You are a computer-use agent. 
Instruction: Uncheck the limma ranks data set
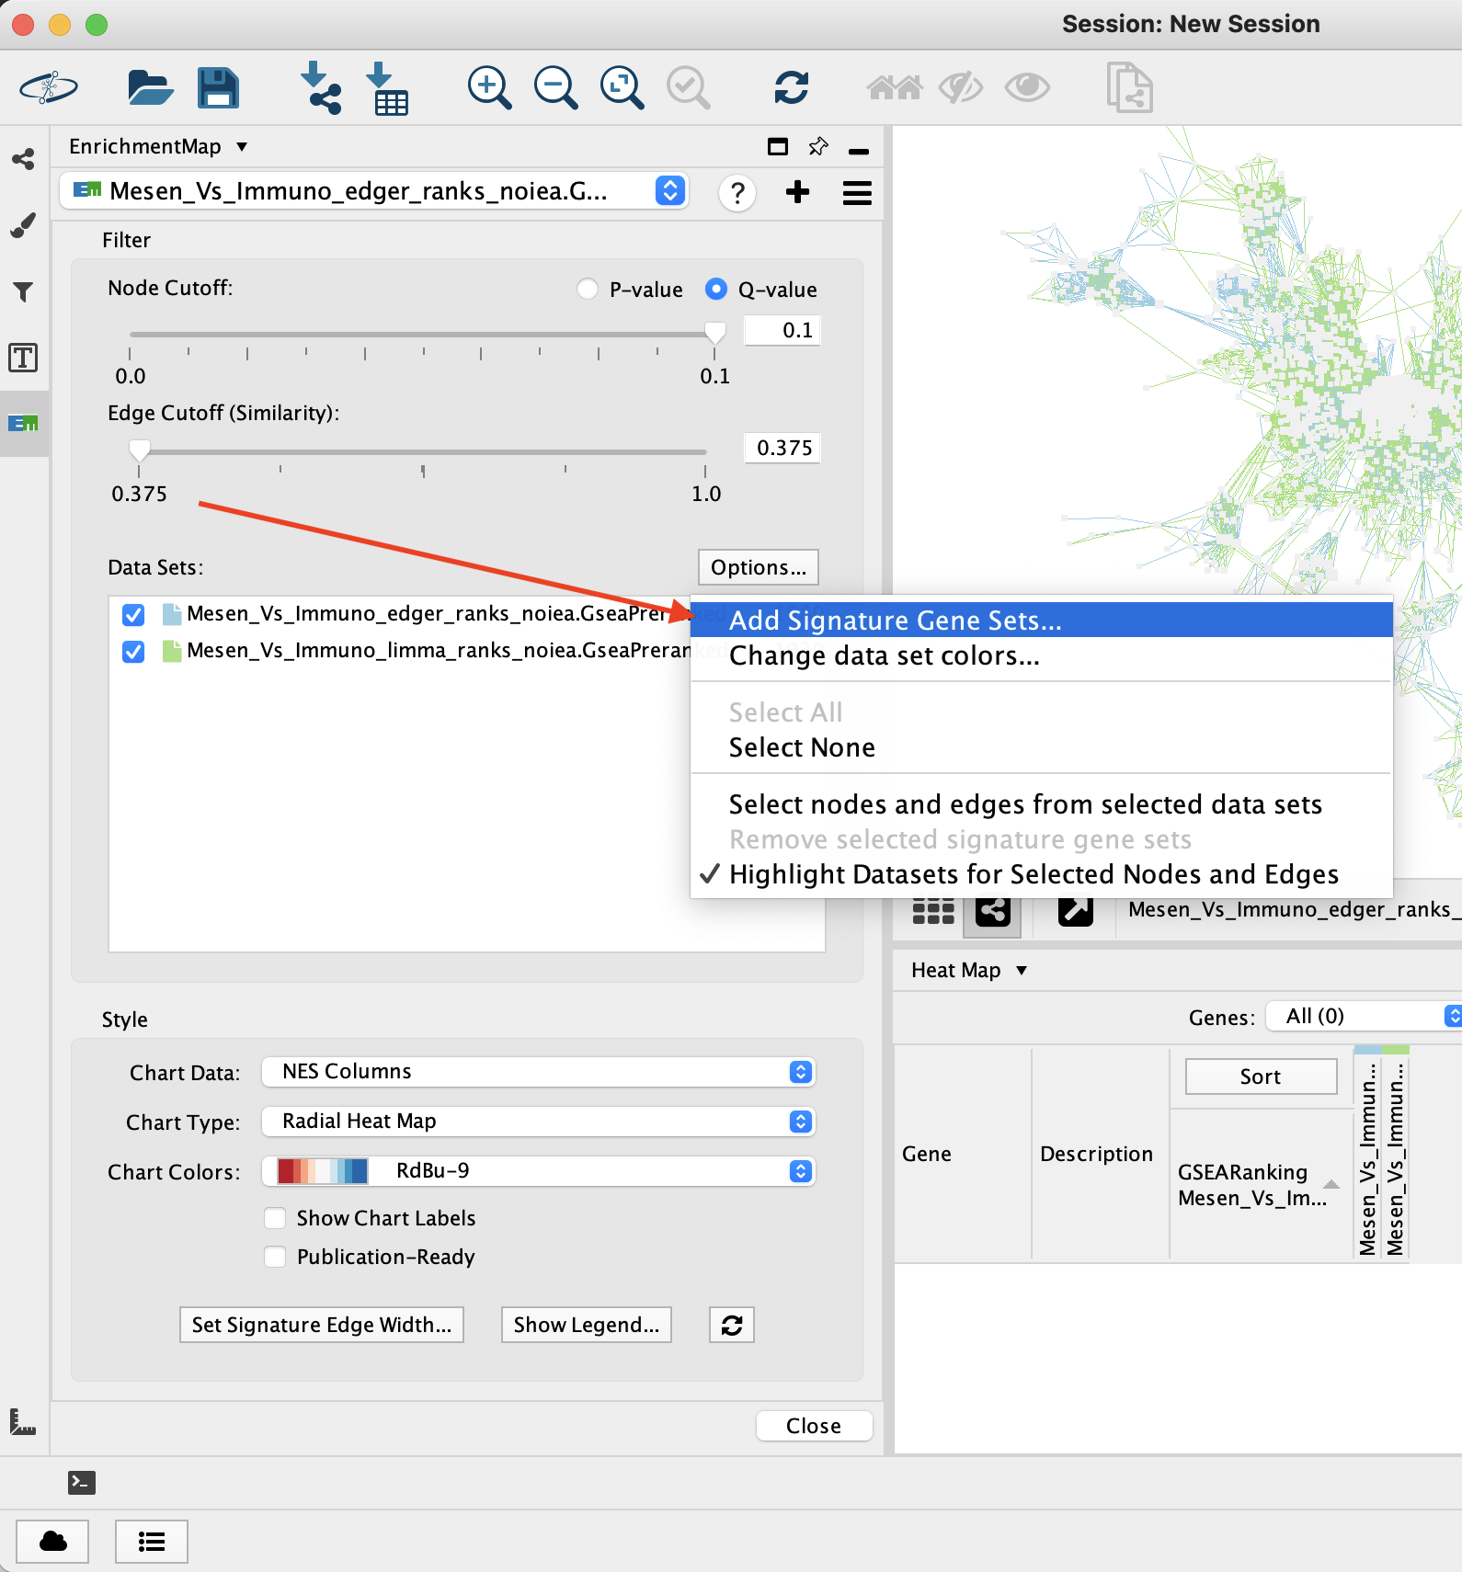pyautogui.click(x=133, y=652)
